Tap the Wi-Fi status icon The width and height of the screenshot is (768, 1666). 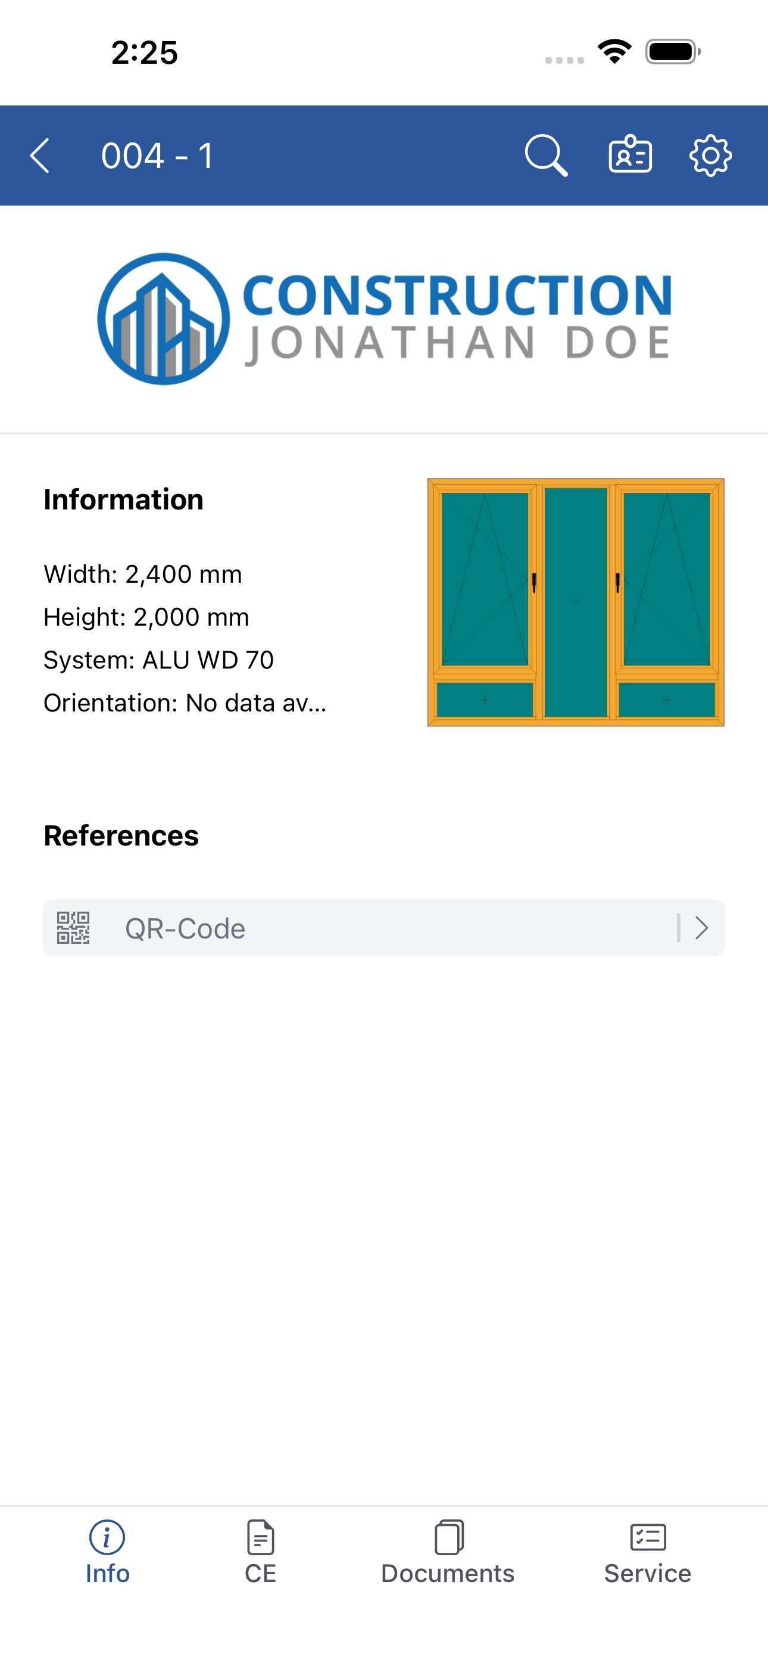(615, 52)
